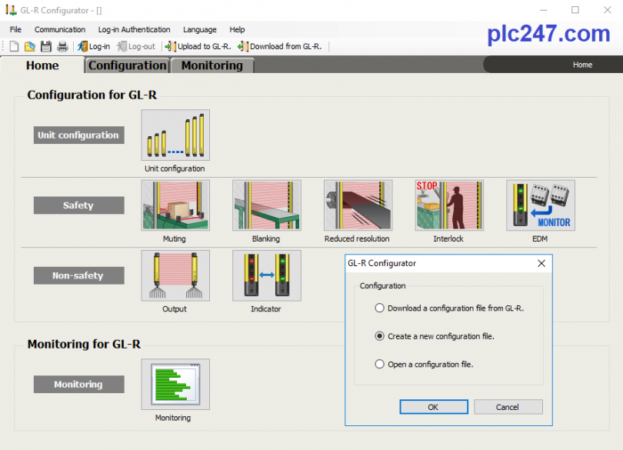Cancel the configuration dialog
Screen dimensions: 623x450
click(x=508, y=407)
